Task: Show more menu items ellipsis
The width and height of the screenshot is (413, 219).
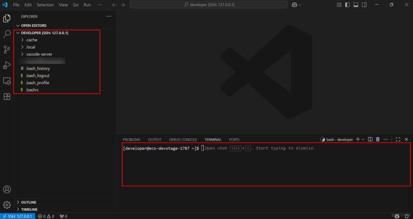Action: [99, 5]
